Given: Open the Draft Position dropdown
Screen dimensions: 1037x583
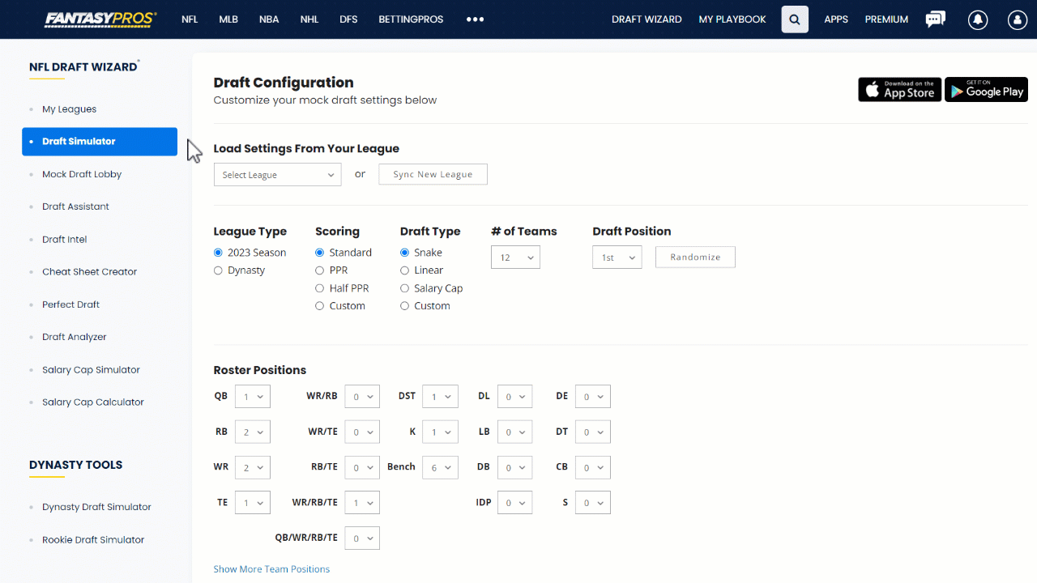Looking at the screenshot, I should tap(617, 257).
